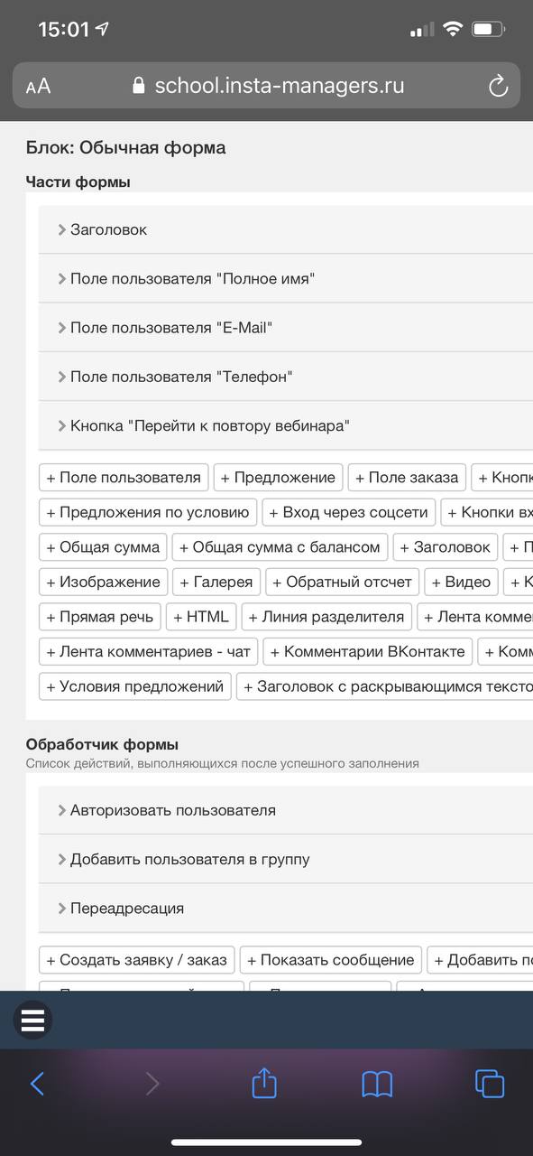Add Показать сообщение action
This screenshot has height=1156, width=533.
pos(331,959)
